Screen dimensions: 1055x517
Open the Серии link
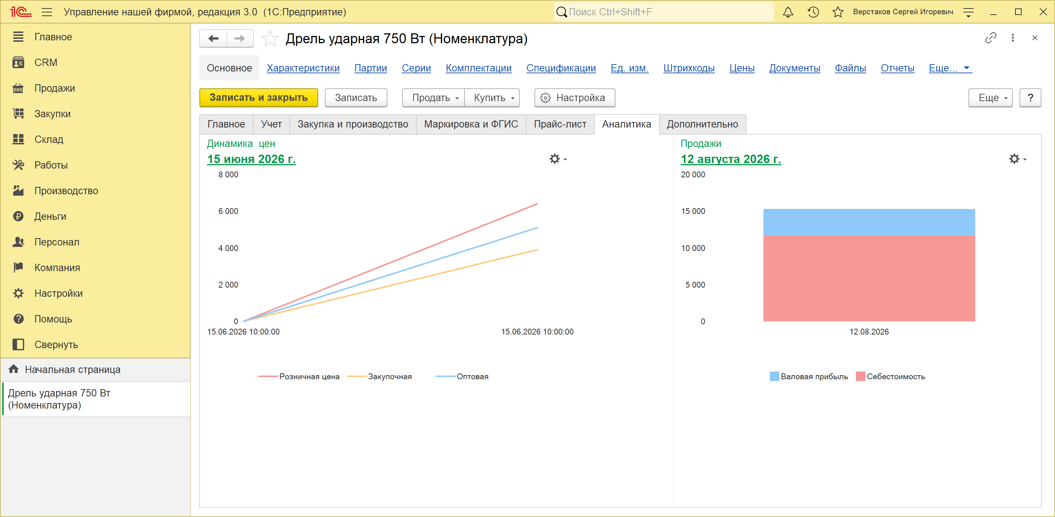[416, 68]
